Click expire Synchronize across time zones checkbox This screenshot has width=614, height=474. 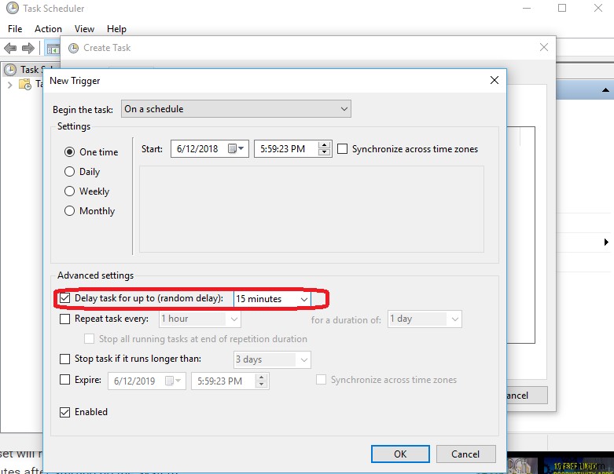[x=321, y=379]
